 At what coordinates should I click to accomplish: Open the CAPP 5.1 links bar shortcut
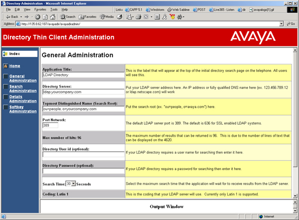pos(134,10)
